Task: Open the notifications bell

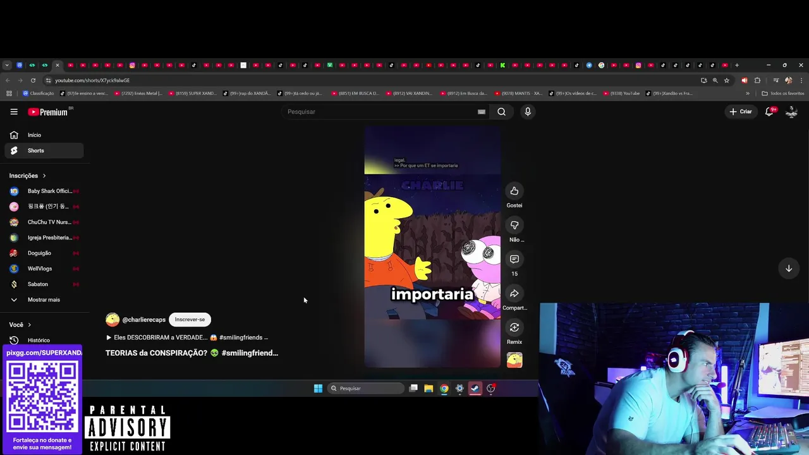Action: 770,111
